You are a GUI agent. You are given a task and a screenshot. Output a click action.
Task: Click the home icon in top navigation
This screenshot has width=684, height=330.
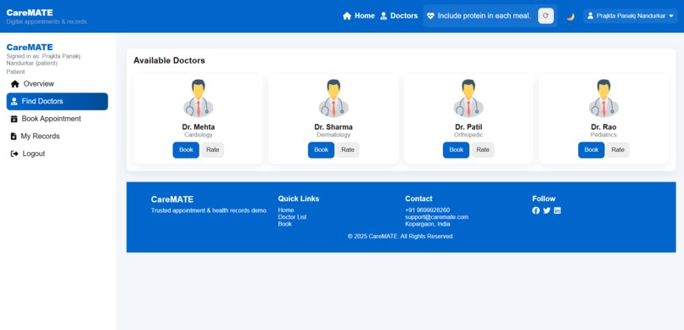pyautogui.click(x=347, y=16)
